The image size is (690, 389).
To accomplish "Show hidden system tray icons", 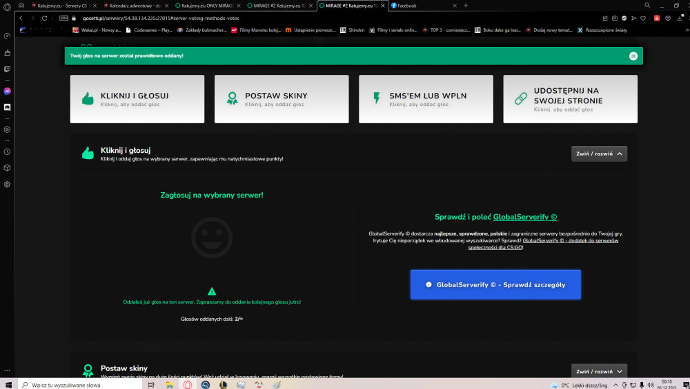I will pyautogui.click(x=615, y=385).
